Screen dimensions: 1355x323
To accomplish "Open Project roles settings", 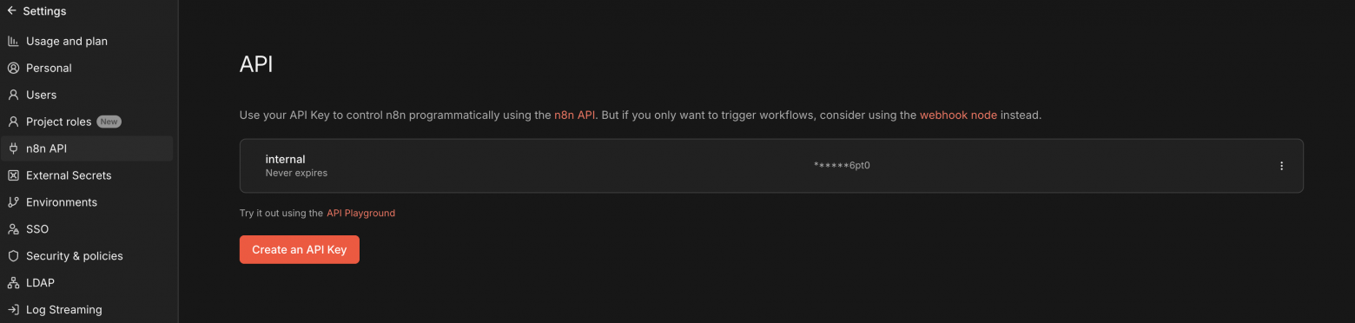I will [87, 122].
